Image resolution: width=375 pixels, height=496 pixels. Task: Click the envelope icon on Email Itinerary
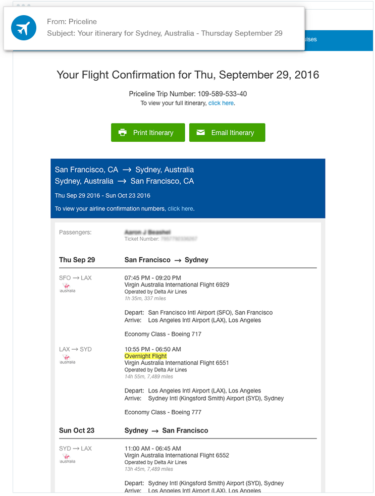[x=201, y=133]
